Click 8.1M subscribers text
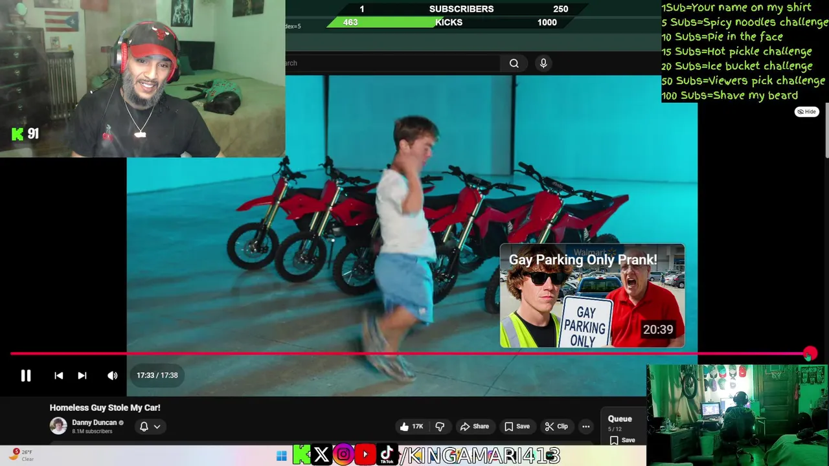The width and height of the screenshot is (829, 466). click(x=92, y=432)
